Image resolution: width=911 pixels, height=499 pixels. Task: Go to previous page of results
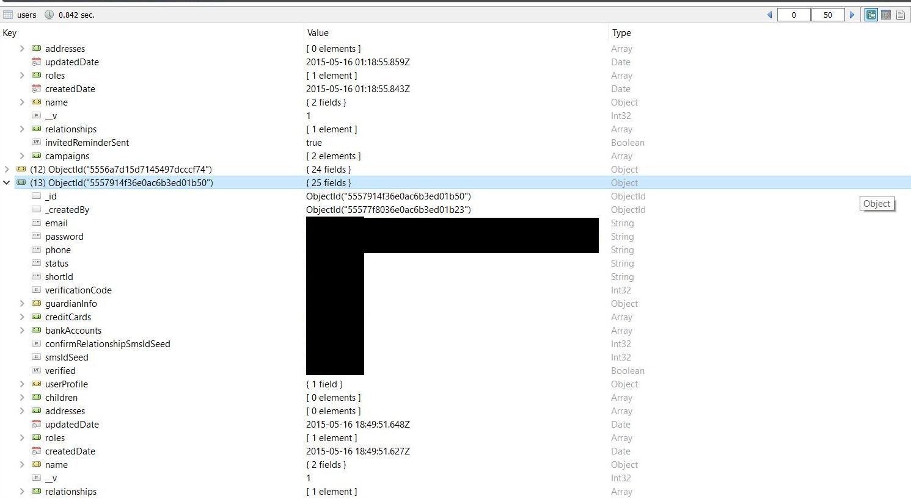(769, 15)
